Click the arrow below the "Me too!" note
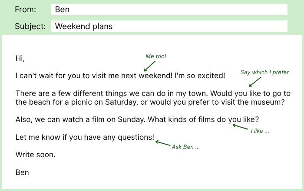The image size is (304, 191). click(149, 66)
